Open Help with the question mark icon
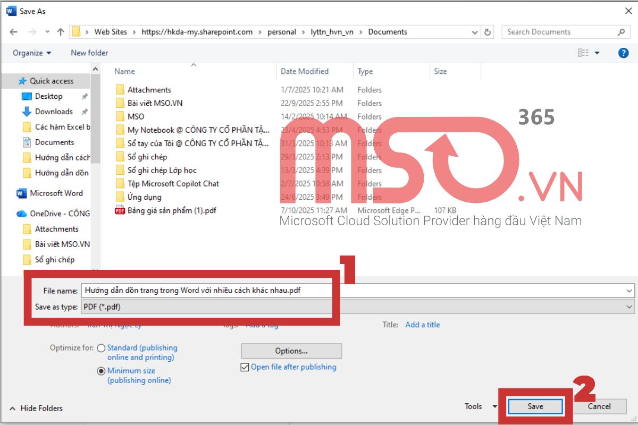 [x=624, y=53]
